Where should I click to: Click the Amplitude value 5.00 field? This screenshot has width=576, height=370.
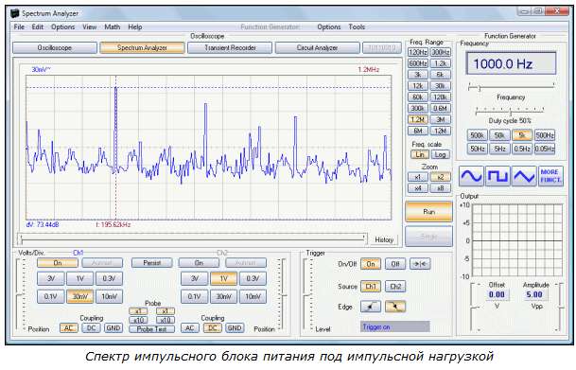534,294
